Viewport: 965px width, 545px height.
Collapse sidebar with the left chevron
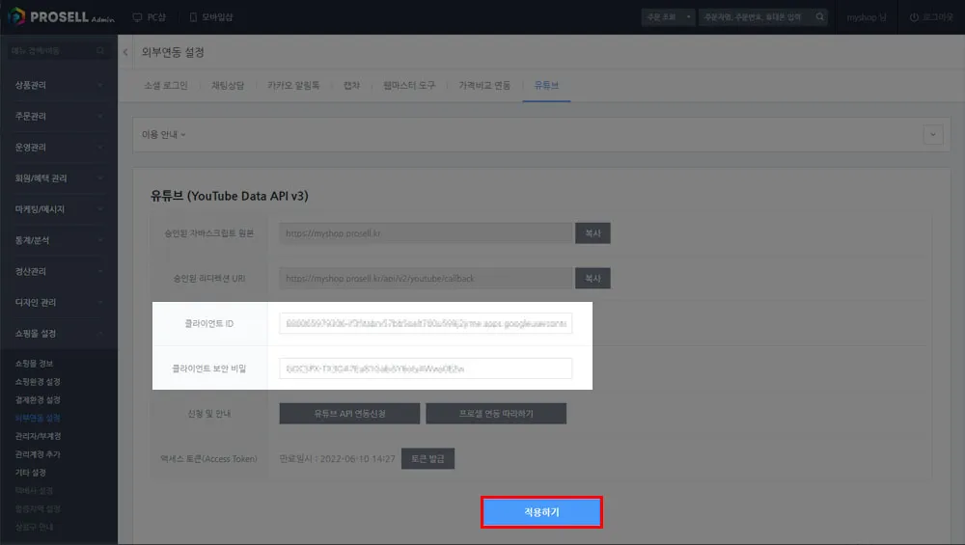click(125, 52)
